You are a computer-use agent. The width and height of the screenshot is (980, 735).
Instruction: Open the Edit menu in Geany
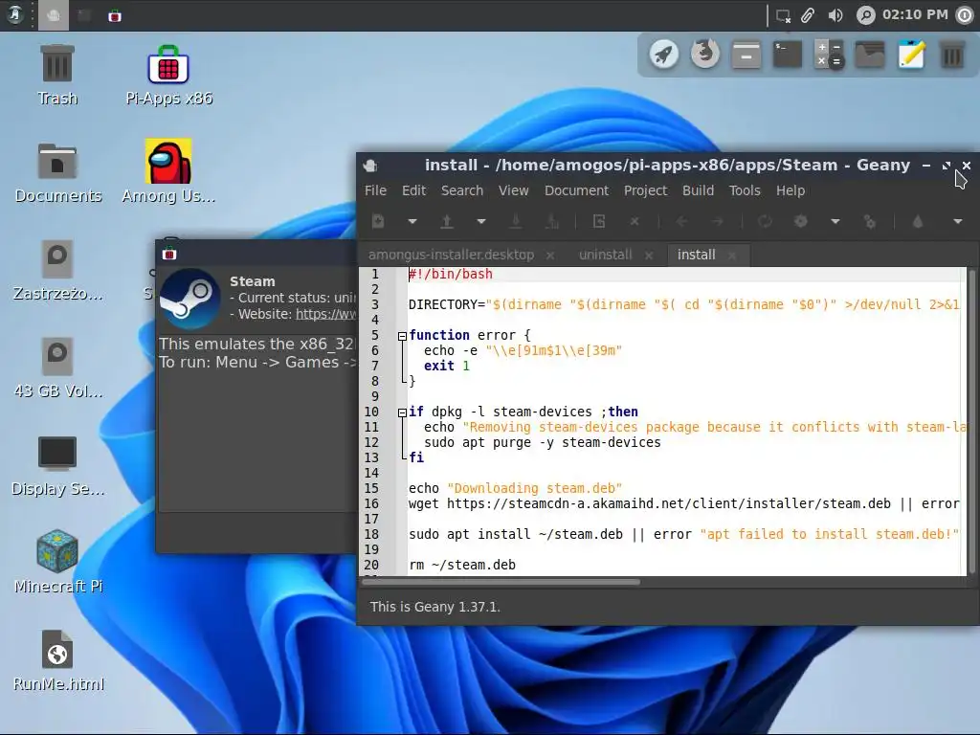[413, 190]
